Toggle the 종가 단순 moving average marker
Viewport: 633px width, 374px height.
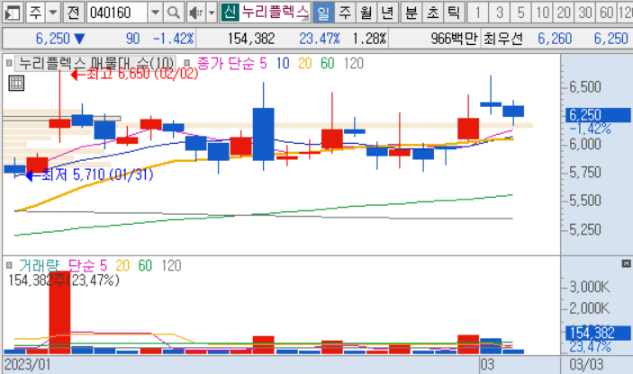point(186,63)
